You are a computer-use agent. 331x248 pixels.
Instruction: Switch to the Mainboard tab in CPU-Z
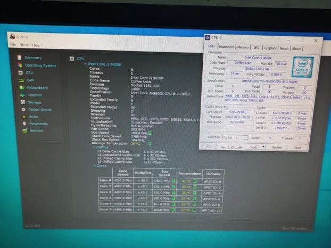pyautogui.click(x=227, y=47)
